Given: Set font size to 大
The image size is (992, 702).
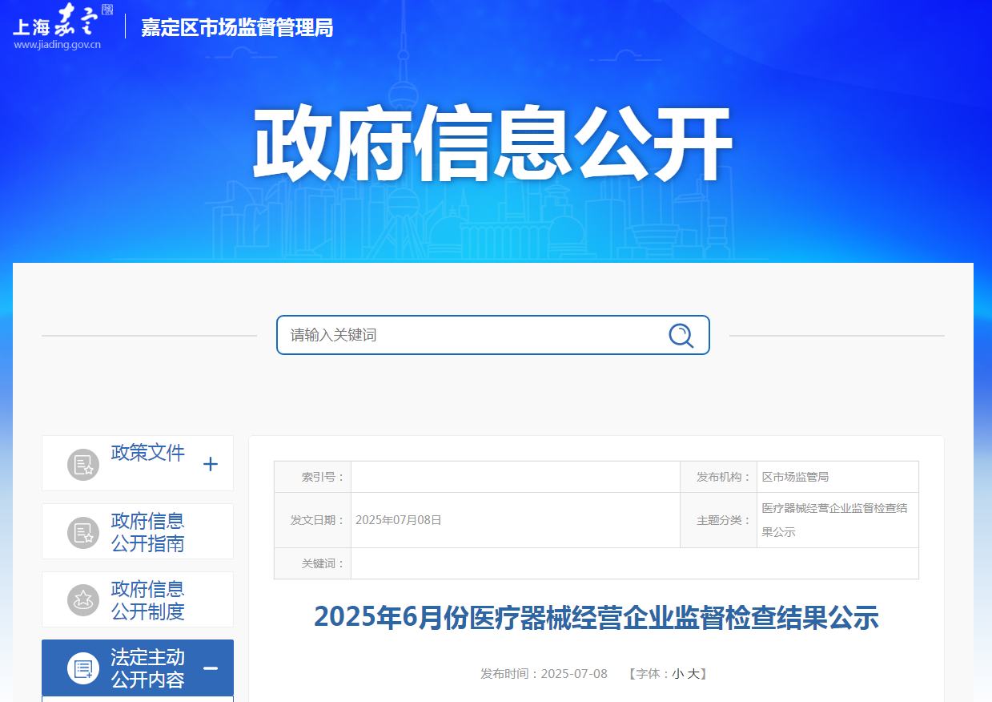Looking at the screenshot, I should (x=693, y=674).
